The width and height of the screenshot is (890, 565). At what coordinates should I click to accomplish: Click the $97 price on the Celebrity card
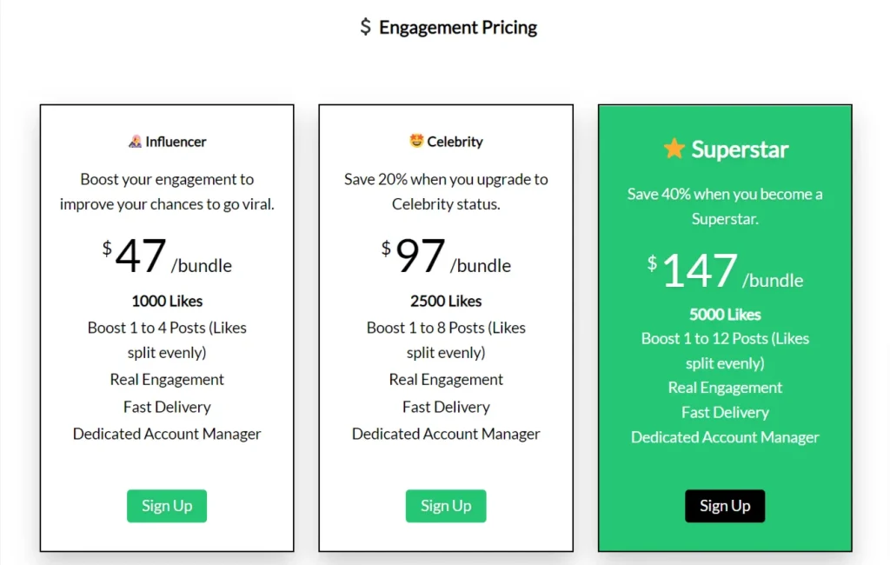pos(418,255)
